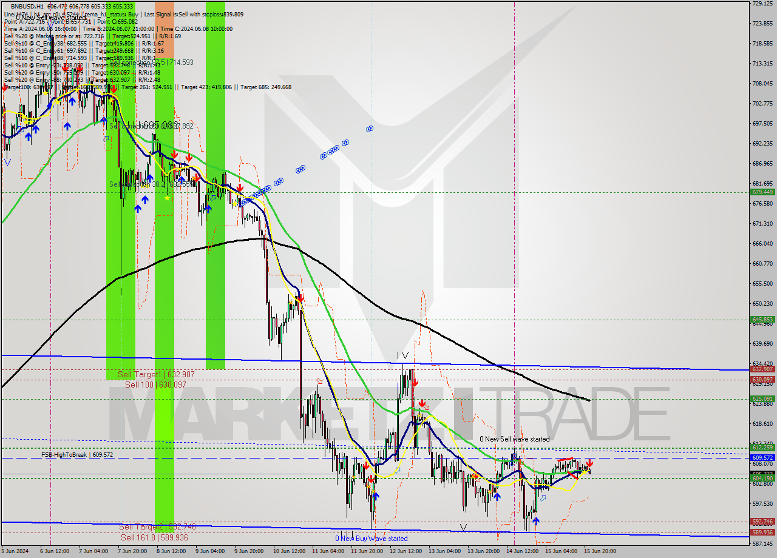Click the 666.040 price scale value

click(762, 243)
